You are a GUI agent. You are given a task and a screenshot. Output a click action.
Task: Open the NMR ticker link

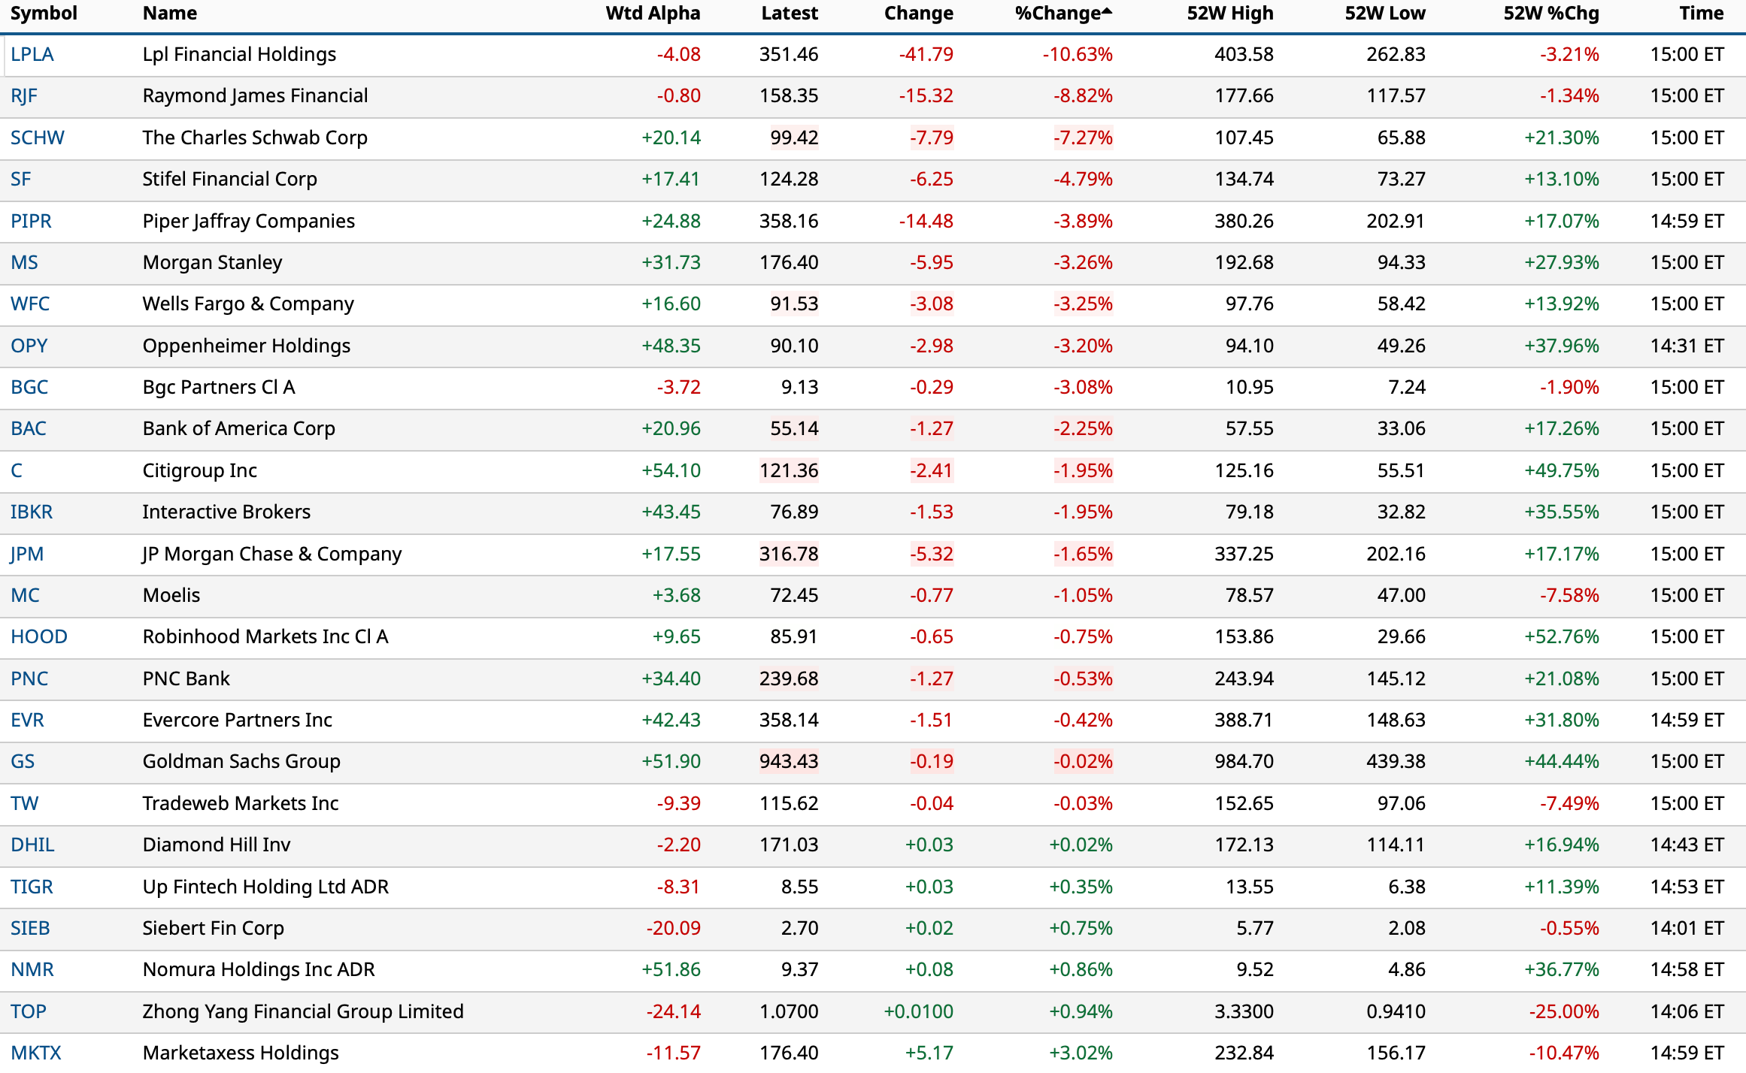tap(32, 970)
